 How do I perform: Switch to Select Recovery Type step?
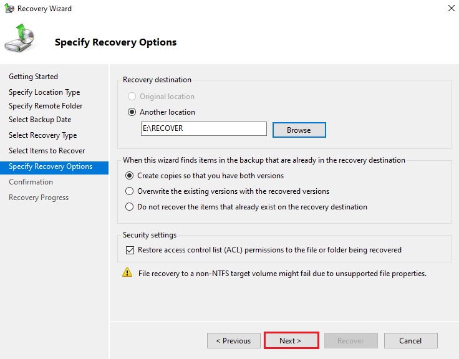(x=43, y=135)
